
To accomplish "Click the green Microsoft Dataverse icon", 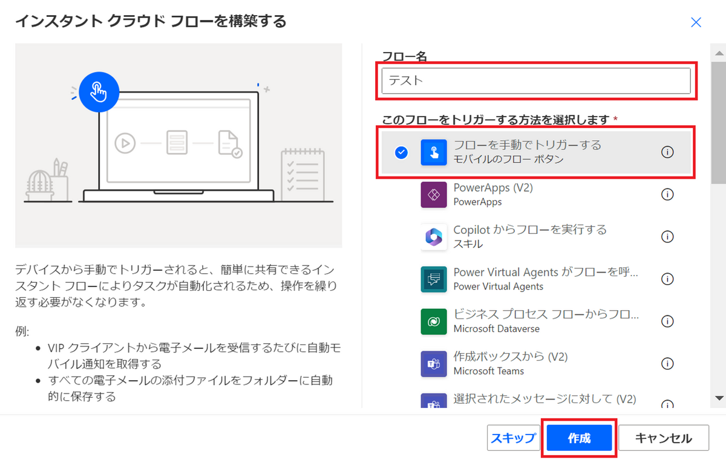I will (x=434, y=322).
